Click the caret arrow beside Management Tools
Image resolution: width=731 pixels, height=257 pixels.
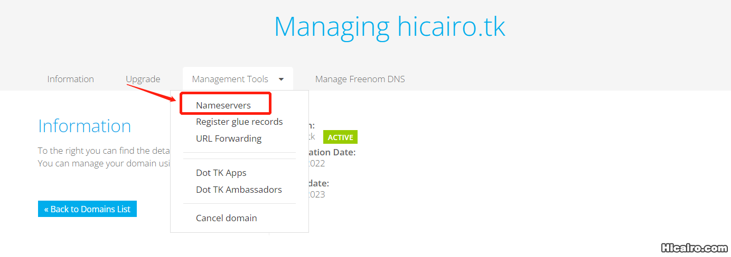tap(281, 80)
